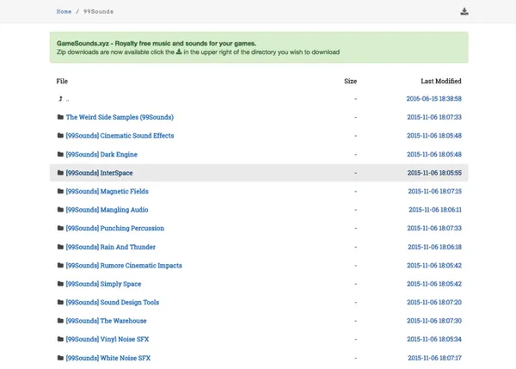Screen dimensions: 516x369
Task: Open the Cinematic Sound Effects folder
Action: (x=120, y=136)
